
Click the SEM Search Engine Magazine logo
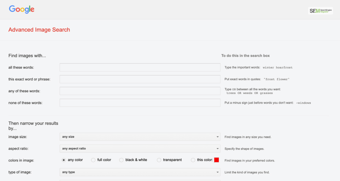coord(320,11)
